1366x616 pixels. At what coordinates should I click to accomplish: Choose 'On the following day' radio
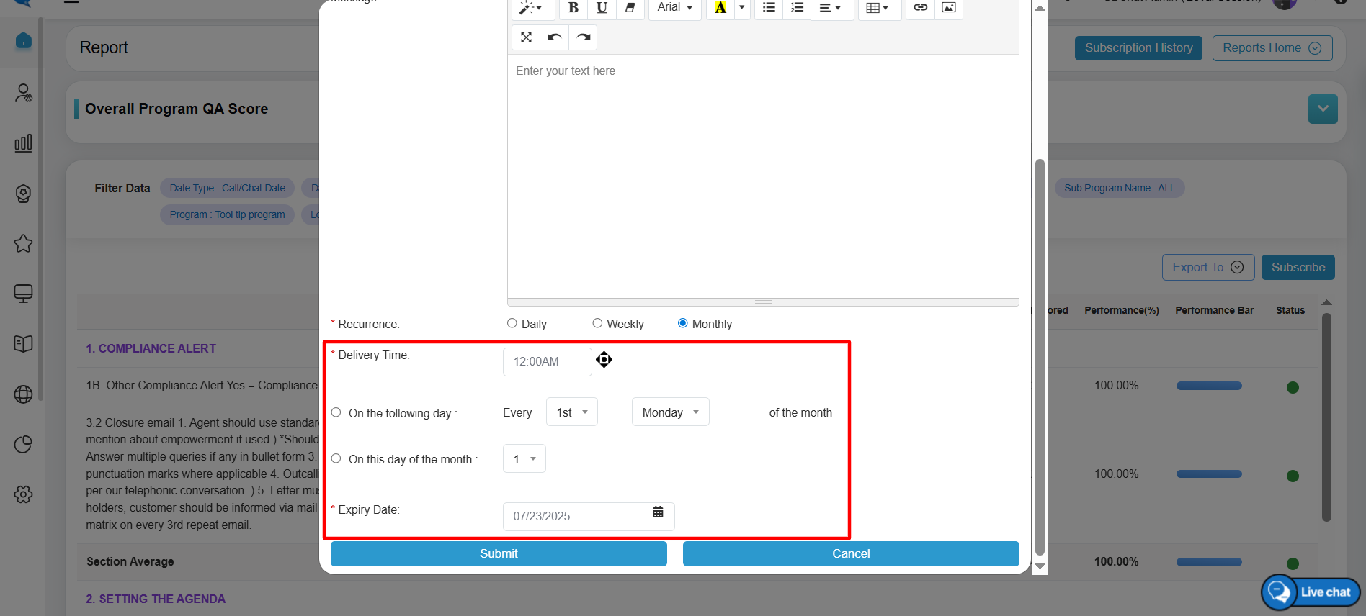tap(336, 412)
